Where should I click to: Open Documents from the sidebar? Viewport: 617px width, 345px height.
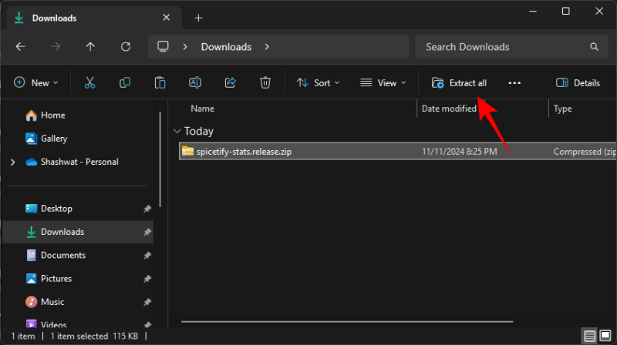click(62, 255)
